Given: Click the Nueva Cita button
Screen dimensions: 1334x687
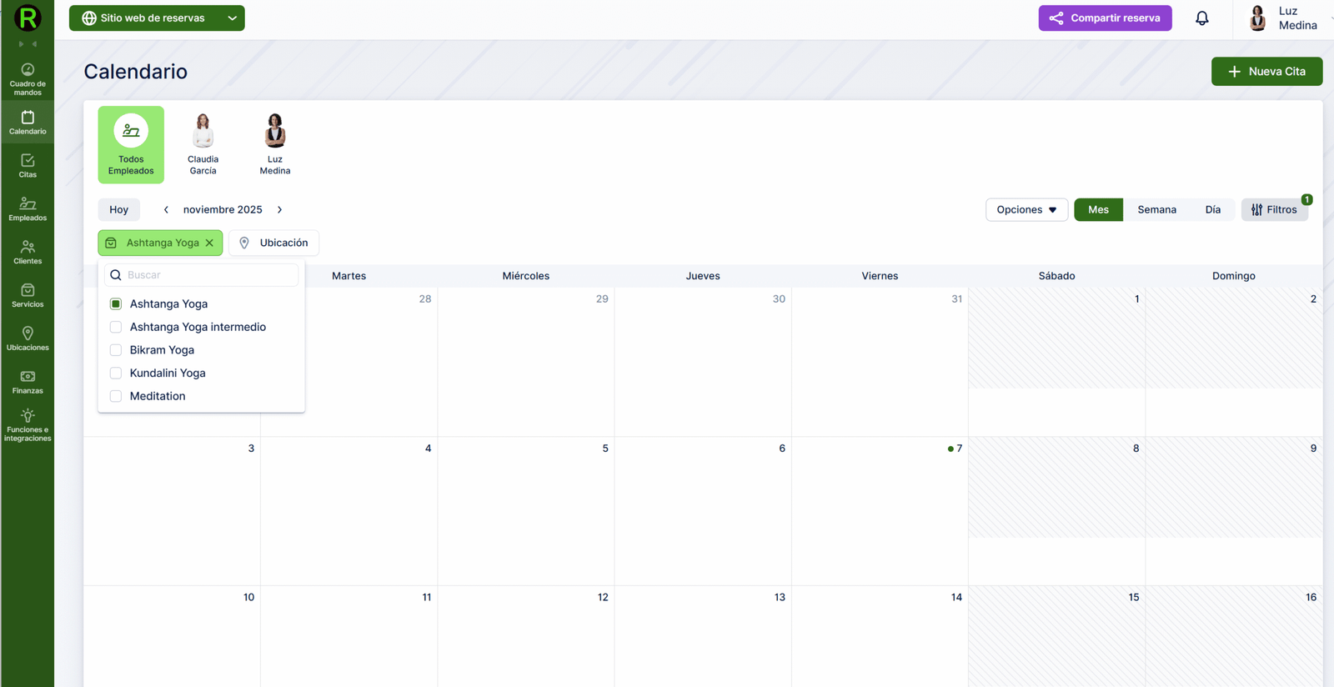Looking at the screenshot, I should click(1266, 72).
